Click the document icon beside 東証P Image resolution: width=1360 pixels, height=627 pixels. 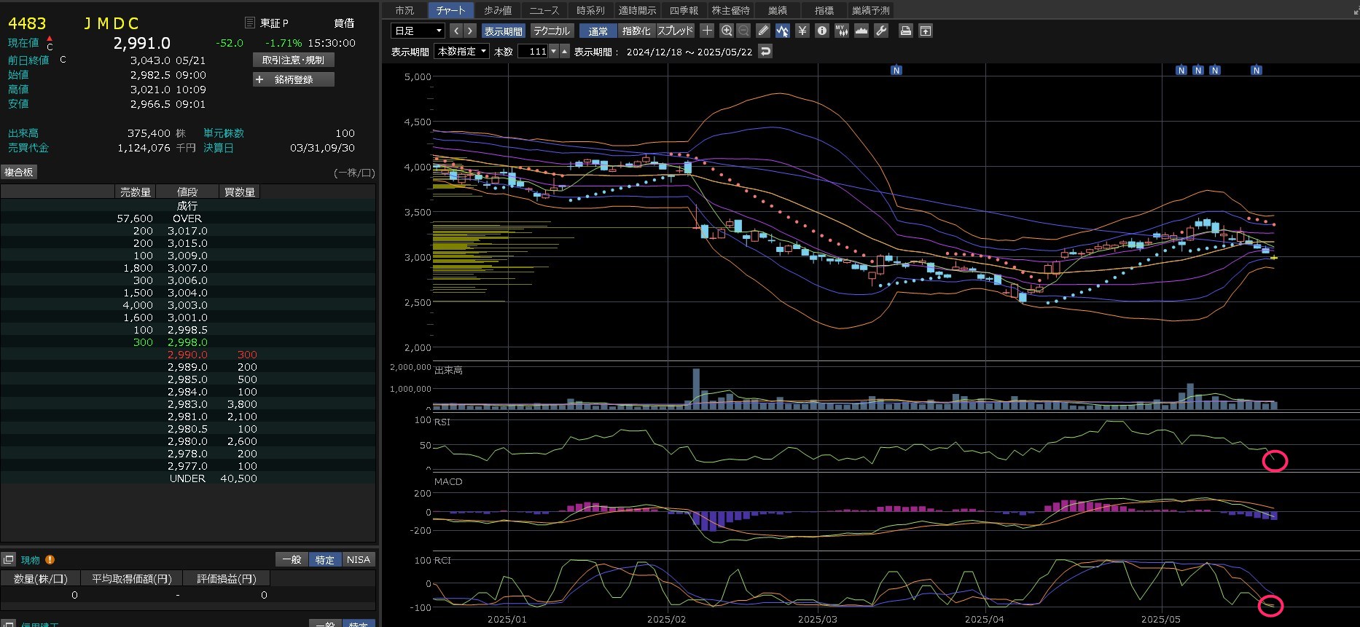(249, 23)
